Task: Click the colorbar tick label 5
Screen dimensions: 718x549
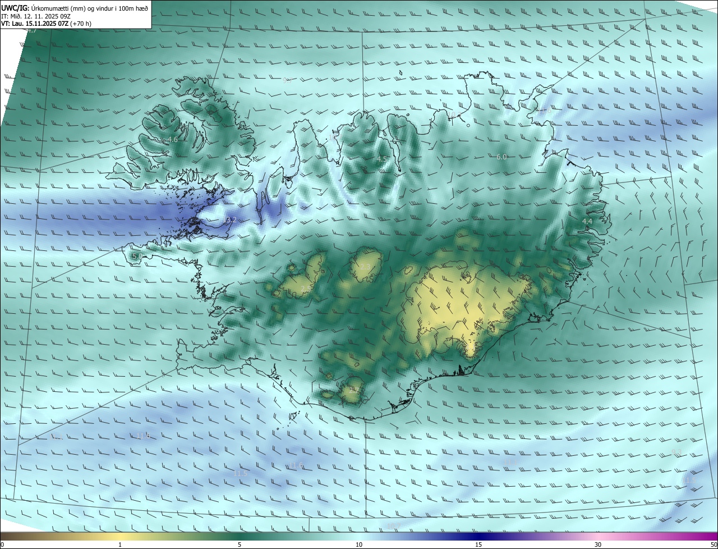Action: pos(240,545)
